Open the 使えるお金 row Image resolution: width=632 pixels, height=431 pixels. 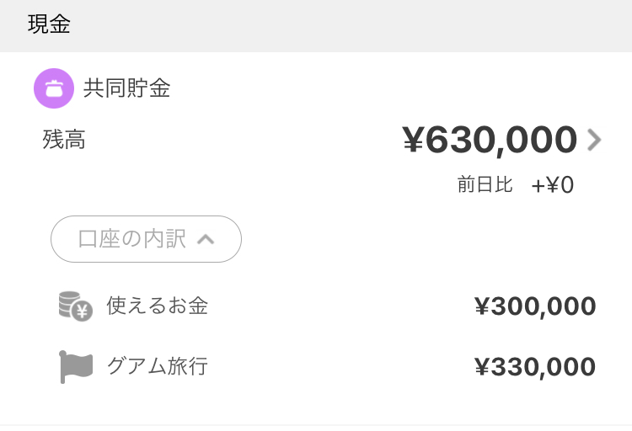(327, 306)
